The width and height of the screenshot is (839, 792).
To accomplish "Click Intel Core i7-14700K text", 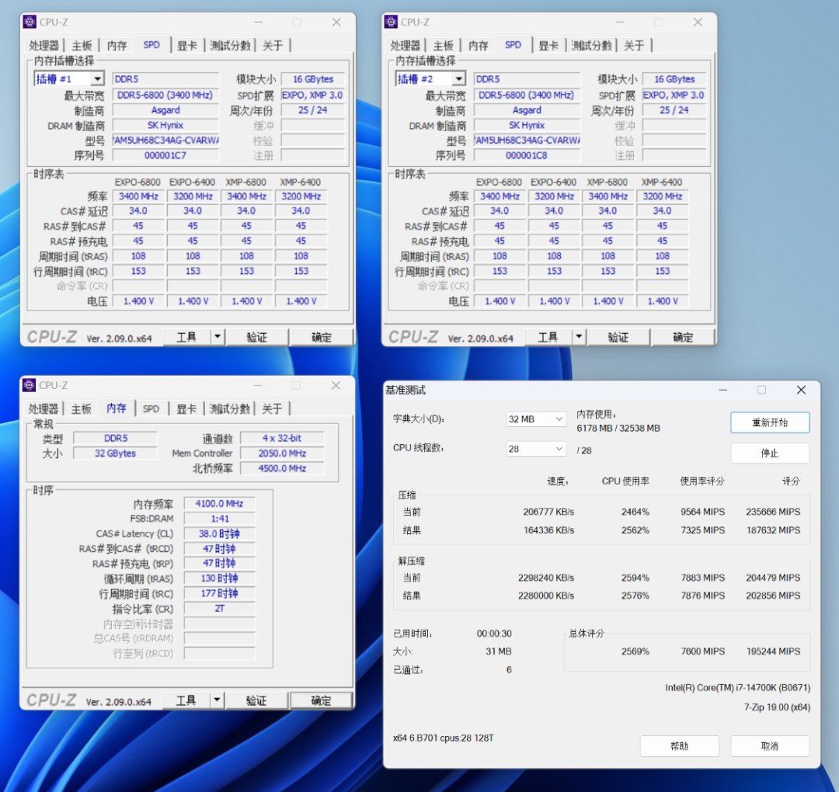I will point(738,688).
